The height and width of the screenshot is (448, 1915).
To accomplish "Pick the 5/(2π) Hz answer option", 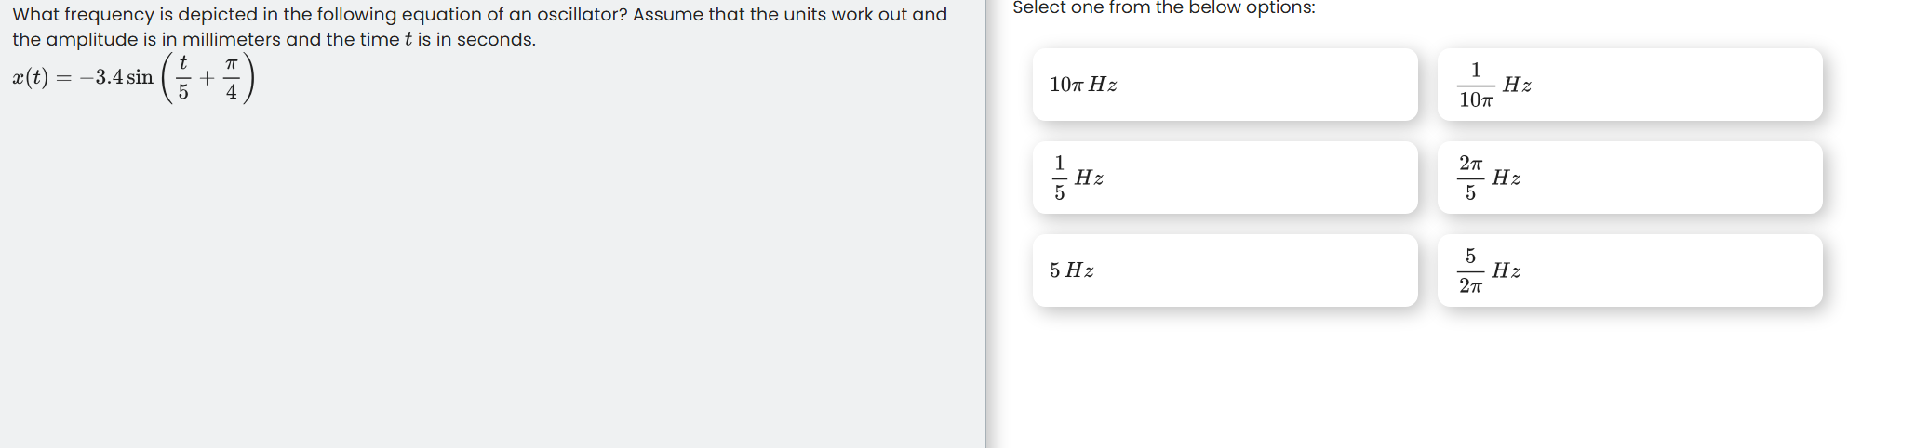I will tap(1629, 270).
